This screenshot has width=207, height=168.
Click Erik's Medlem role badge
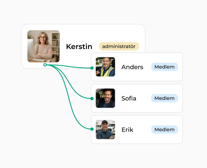[164, 129]
